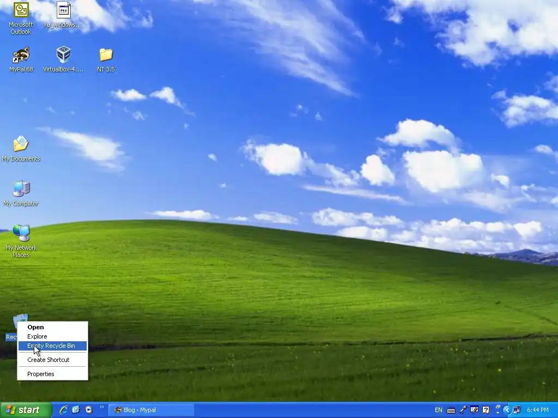Screen dimensions: 558x418
Task: Select the My Network Places icon
Action: pyautogui.click(x=21, y=241)
